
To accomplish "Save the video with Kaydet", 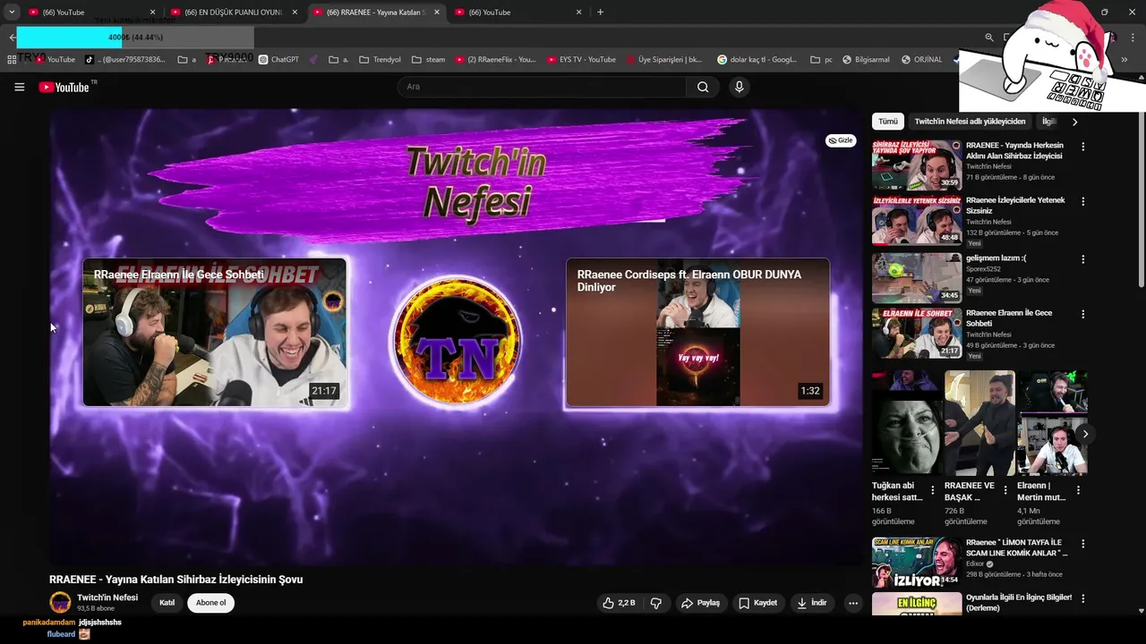I will coord(757,603).
